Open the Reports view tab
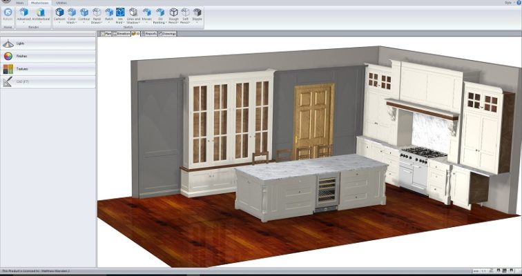This screenshot has width=522, height=276. [x=149, y=34]
